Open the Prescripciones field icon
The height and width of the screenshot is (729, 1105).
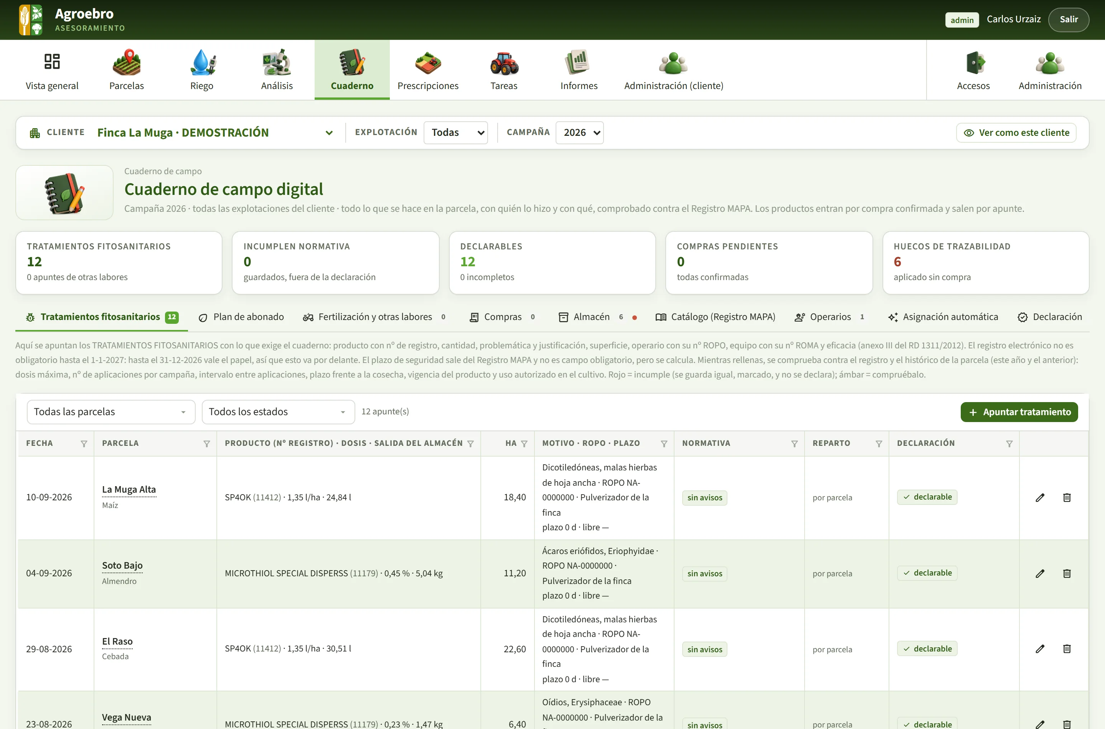pos(428,62)
